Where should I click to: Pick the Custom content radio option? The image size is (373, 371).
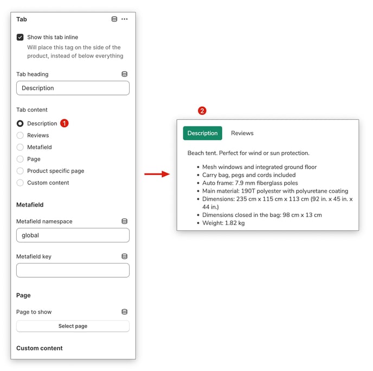coord(20,183)
